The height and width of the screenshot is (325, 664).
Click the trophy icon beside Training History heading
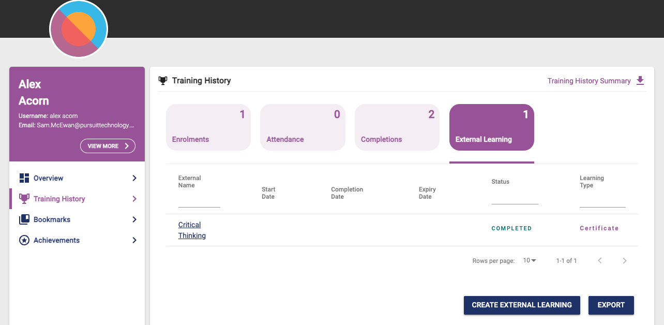163,81
